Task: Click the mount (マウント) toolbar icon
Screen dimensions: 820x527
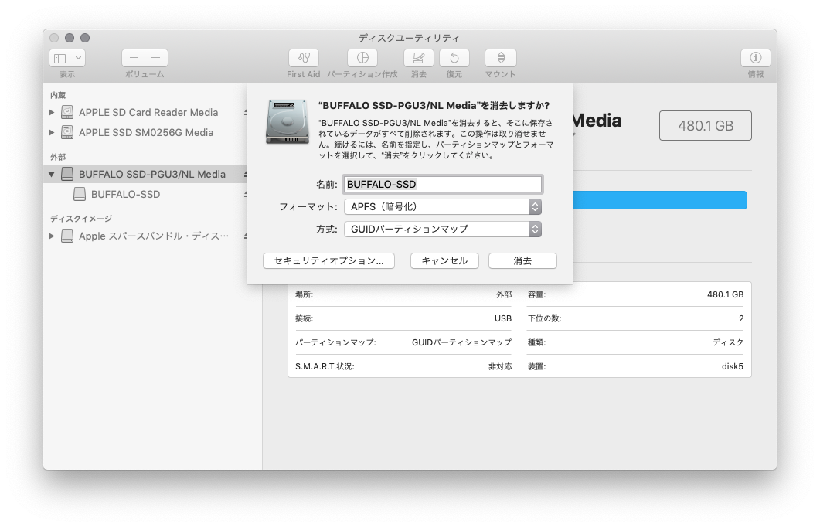Action: tap(501, 58)
